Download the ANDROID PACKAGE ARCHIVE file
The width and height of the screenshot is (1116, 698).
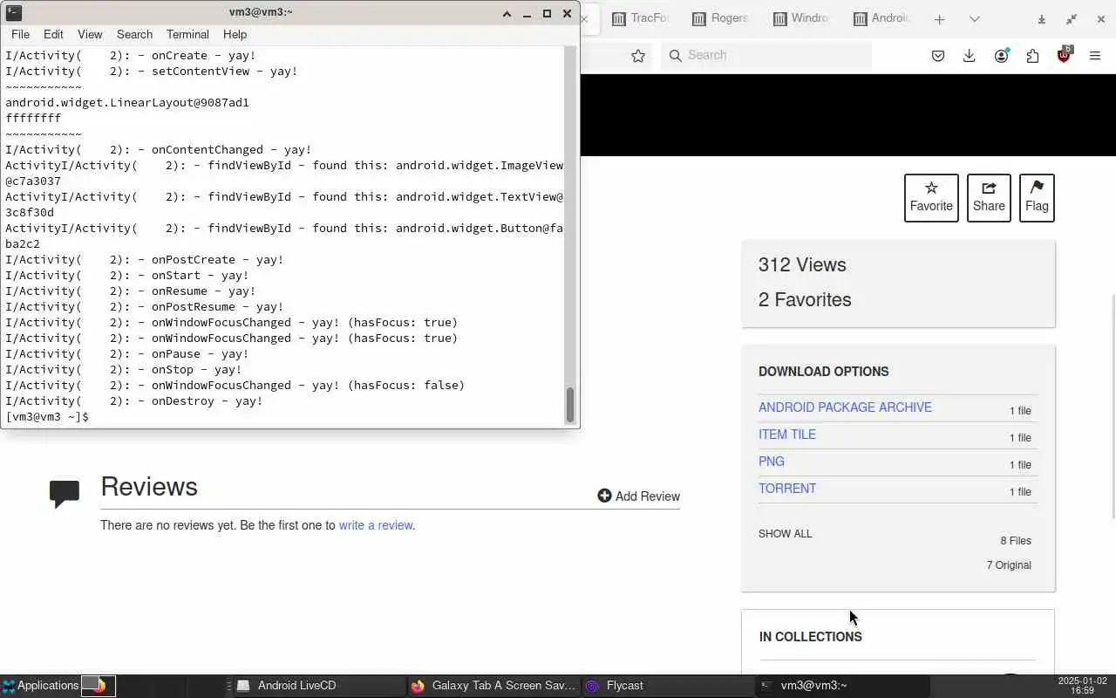coord(845,407)
